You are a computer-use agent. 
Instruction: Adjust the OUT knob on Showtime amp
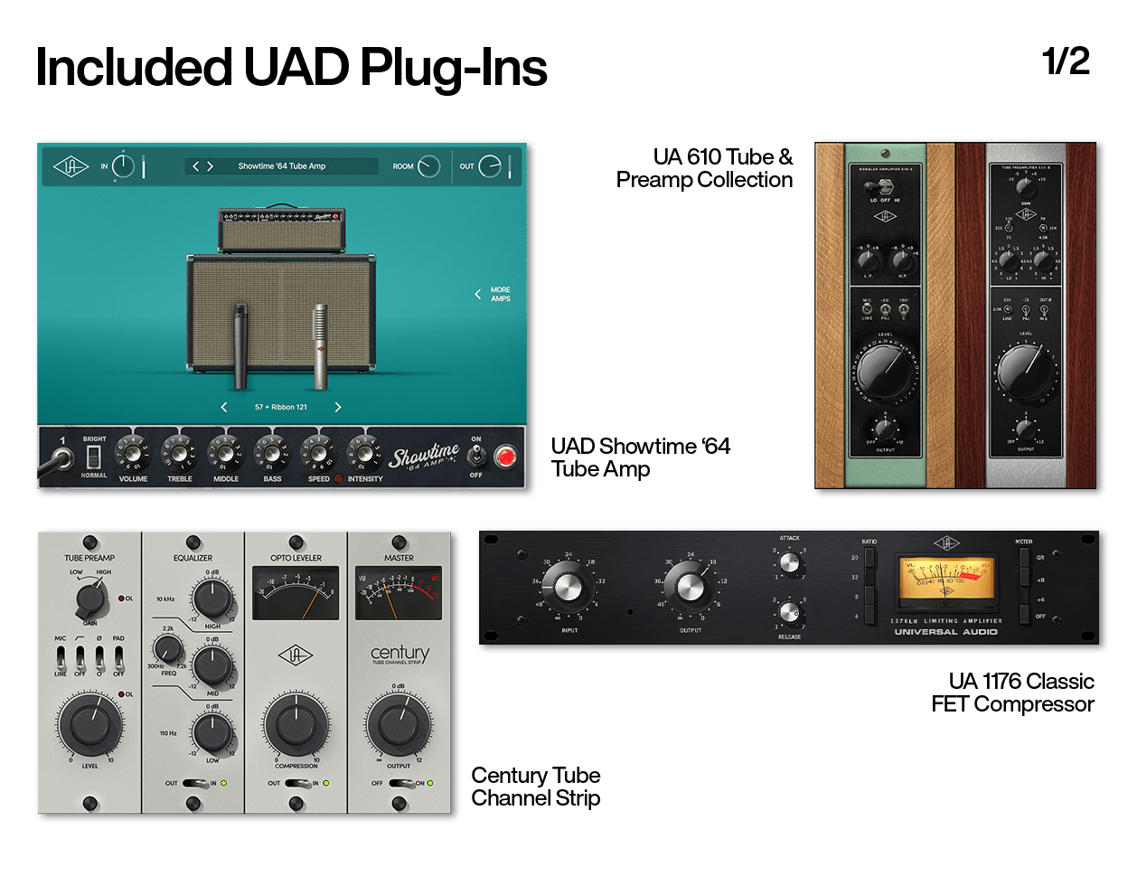pyautogui.click(x=489, y=166)
